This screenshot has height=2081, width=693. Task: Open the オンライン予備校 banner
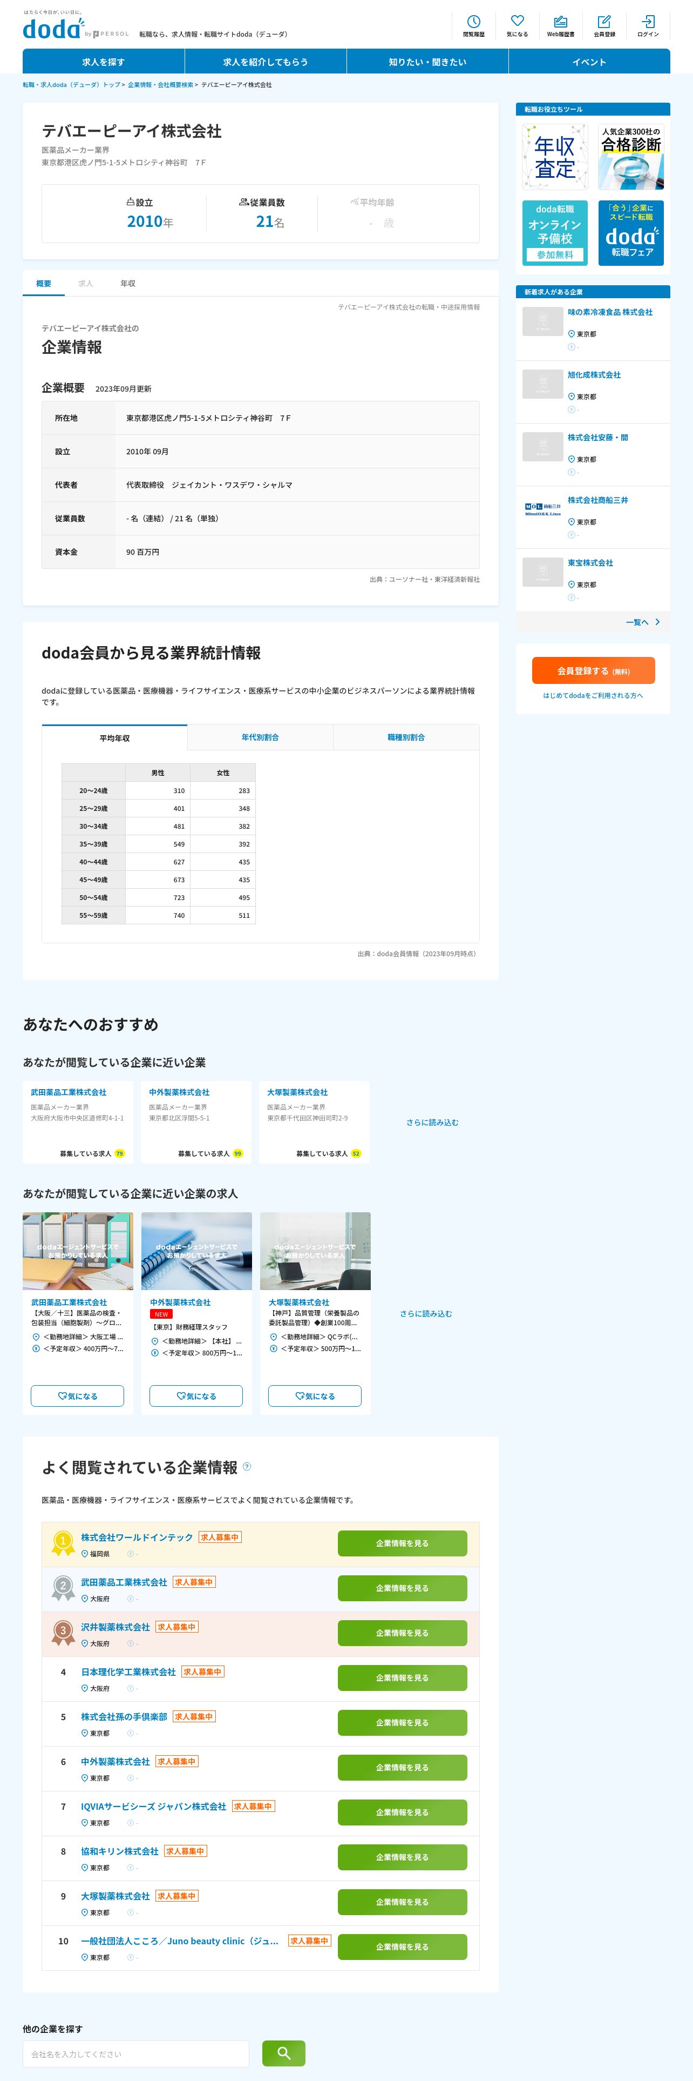555,233
